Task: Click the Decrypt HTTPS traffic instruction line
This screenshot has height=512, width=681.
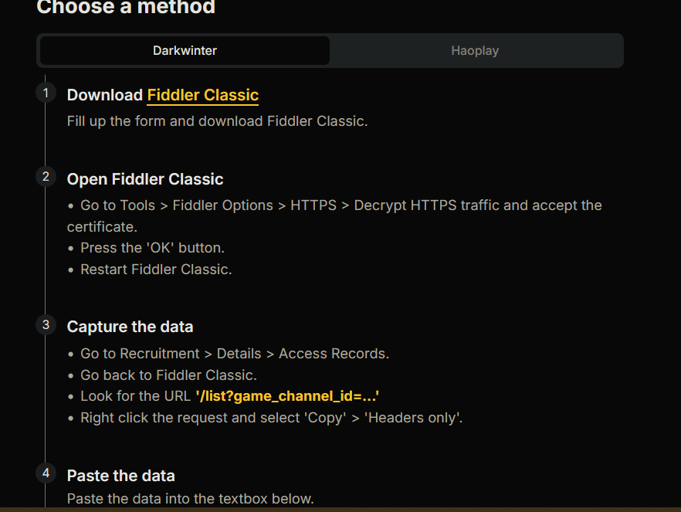Action: coord(334,215)
